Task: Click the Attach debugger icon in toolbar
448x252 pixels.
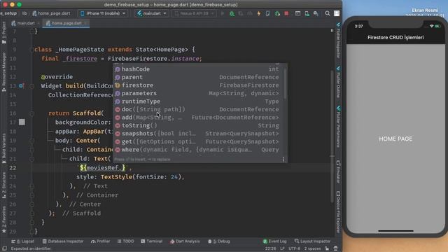Action: [277, 13]
